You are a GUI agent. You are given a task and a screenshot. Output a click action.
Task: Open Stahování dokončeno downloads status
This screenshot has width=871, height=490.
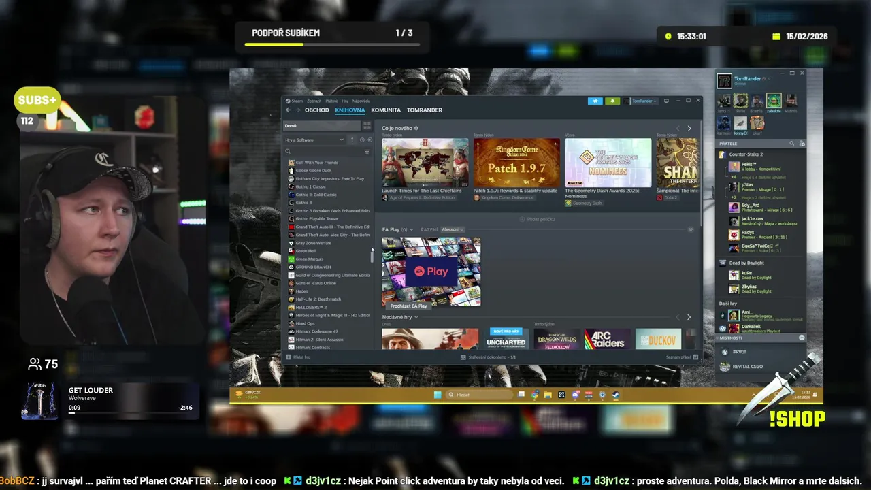(x=488, y=357)
